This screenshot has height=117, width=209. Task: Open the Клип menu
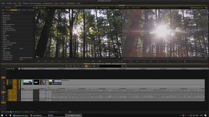(x=20, y=3)
